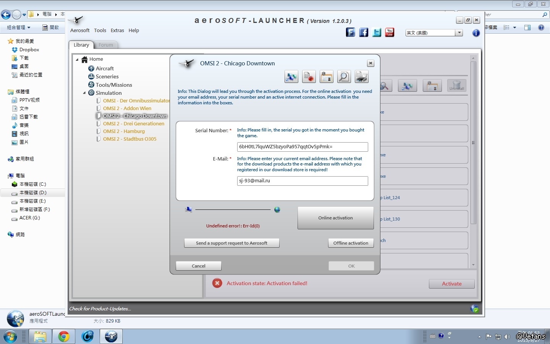Click the Explorer back arrow button
Screen dimensions: 550x344
coord(6,15)
